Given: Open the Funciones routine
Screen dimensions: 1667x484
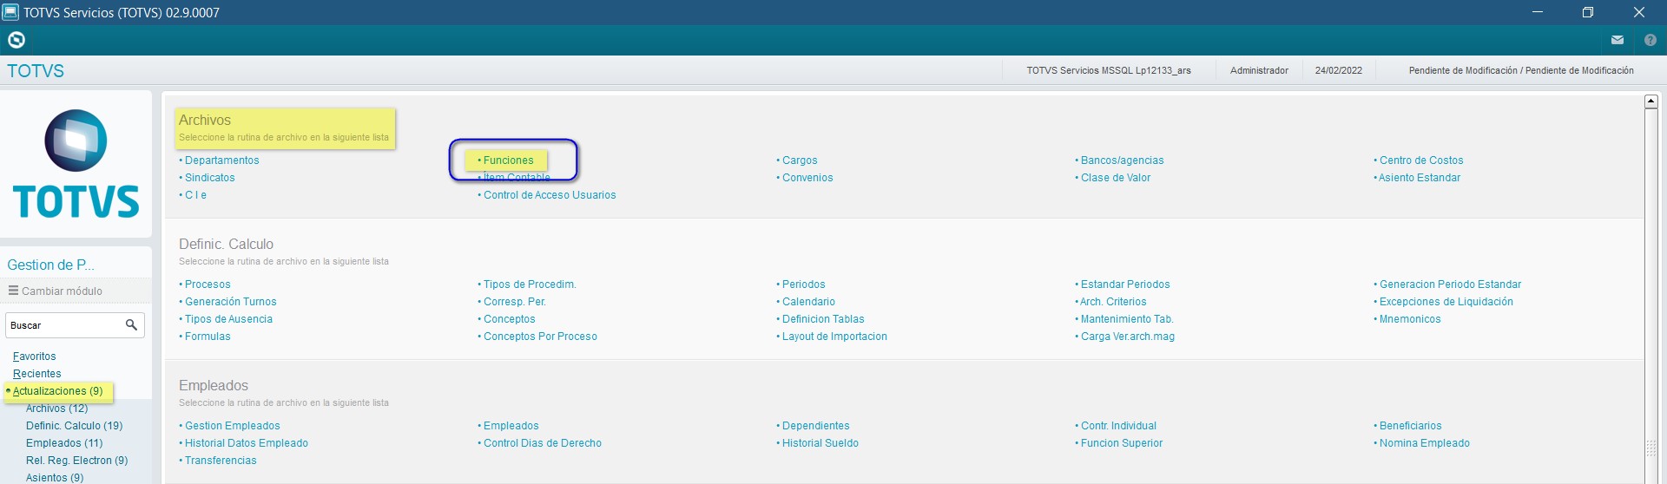Looking at the screenshot, I should [508, 160].
